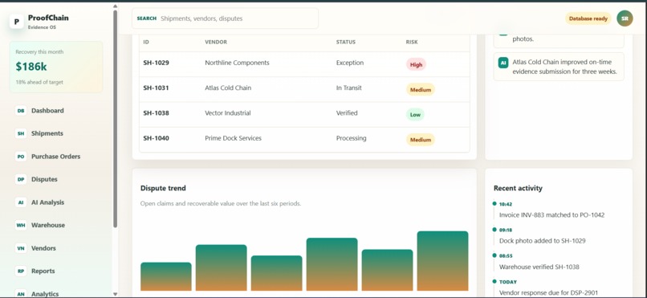Screen dimensions: 647x298
Task: Click the search field for shipments, vendors, disputes
Action: [x=226, y=18]
